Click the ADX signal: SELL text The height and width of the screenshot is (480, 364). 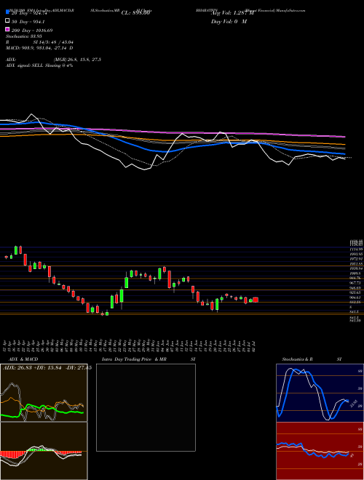[x=39, y=65]
